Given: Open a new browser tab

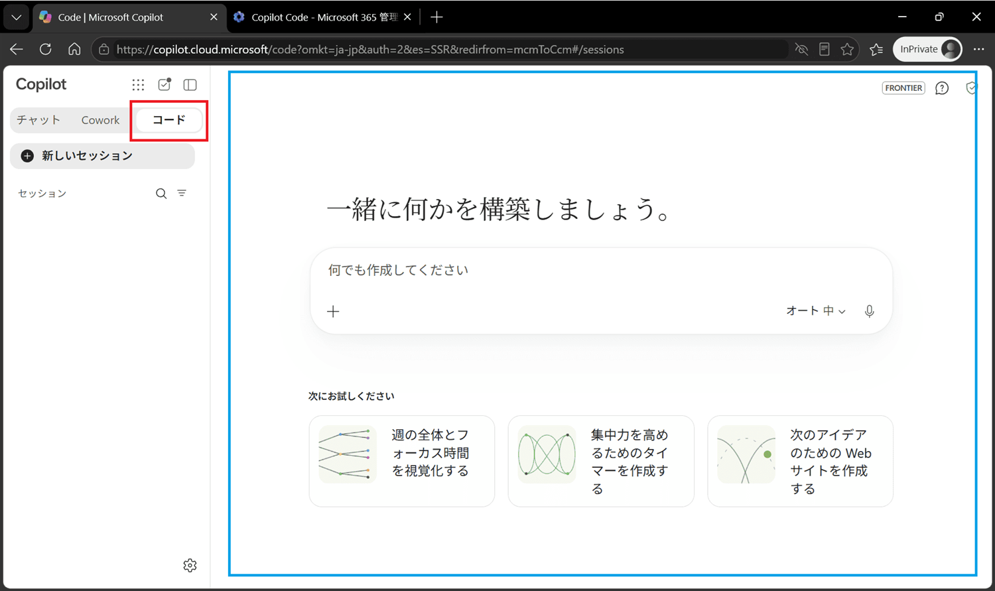Looking at the screenshot, I should click(x=436, y=17).
